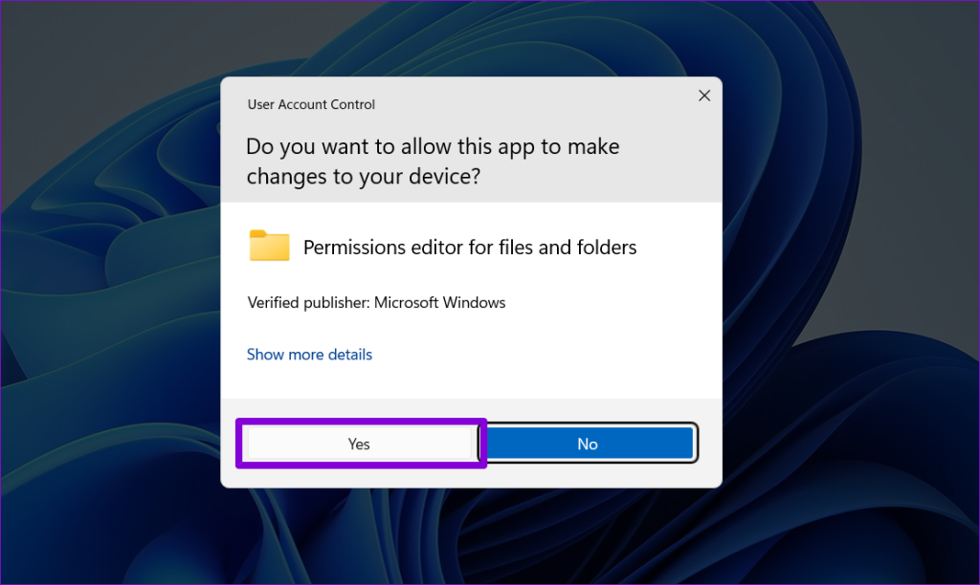Click 'Verified publisher: Microsoft Windows' text
Image resolution: width=980 pixels, height=585 pixels.
click(376, 303)
